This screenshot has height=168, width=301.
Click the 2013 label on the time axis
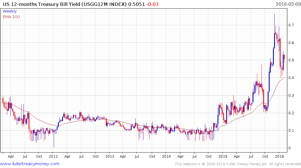(x=109, y=156)
